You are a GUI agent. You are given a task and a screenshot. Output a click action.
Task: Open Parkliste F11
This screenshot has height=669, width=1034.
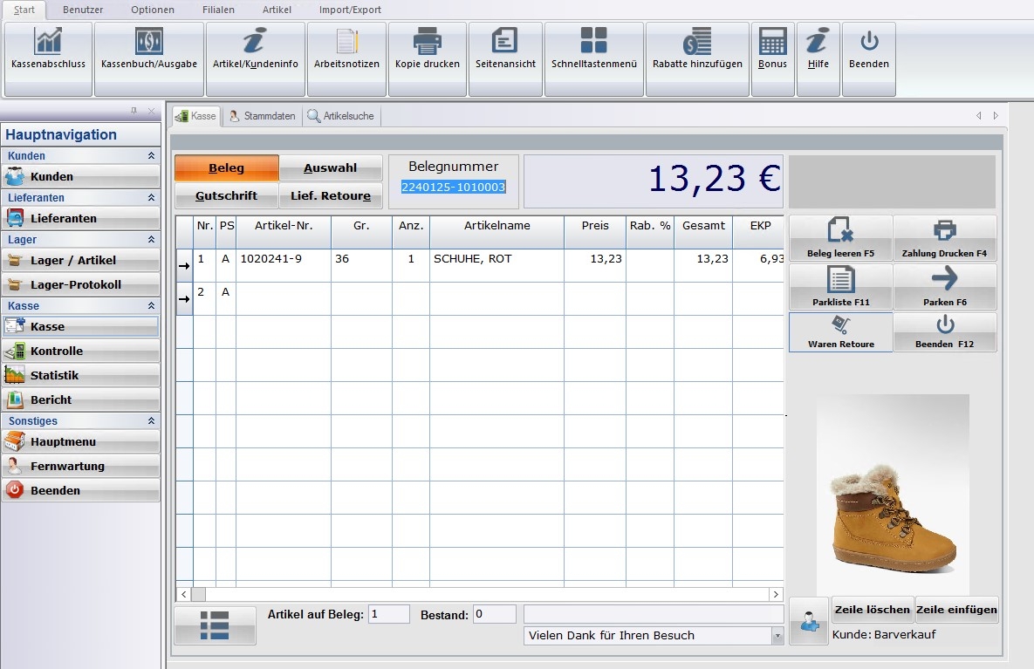click(841, 287)
